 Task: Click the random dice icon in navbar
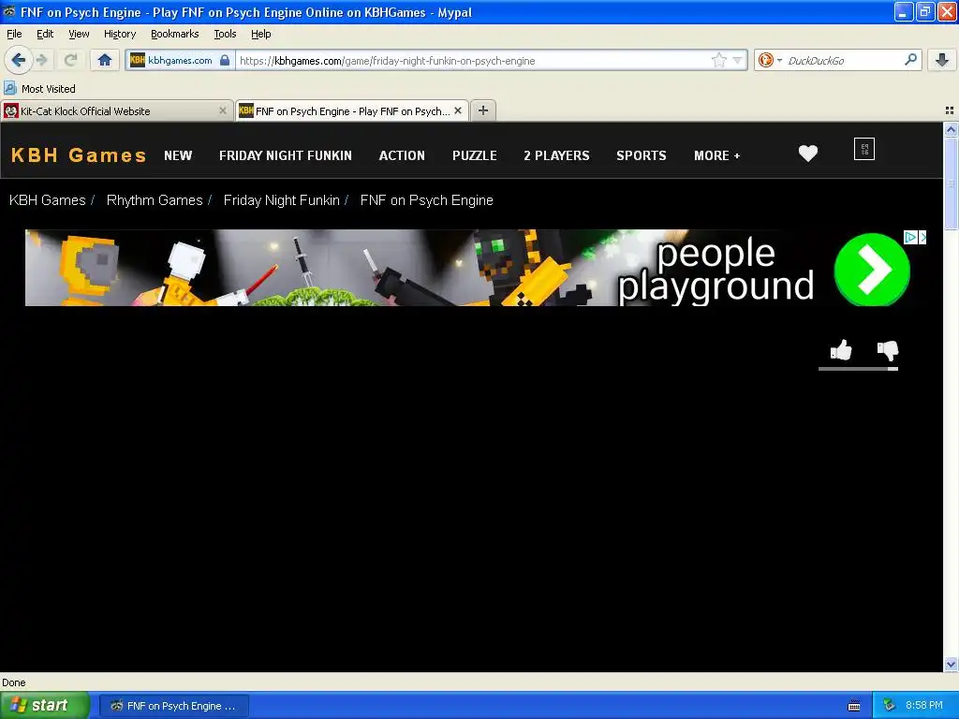pos(864,149)
